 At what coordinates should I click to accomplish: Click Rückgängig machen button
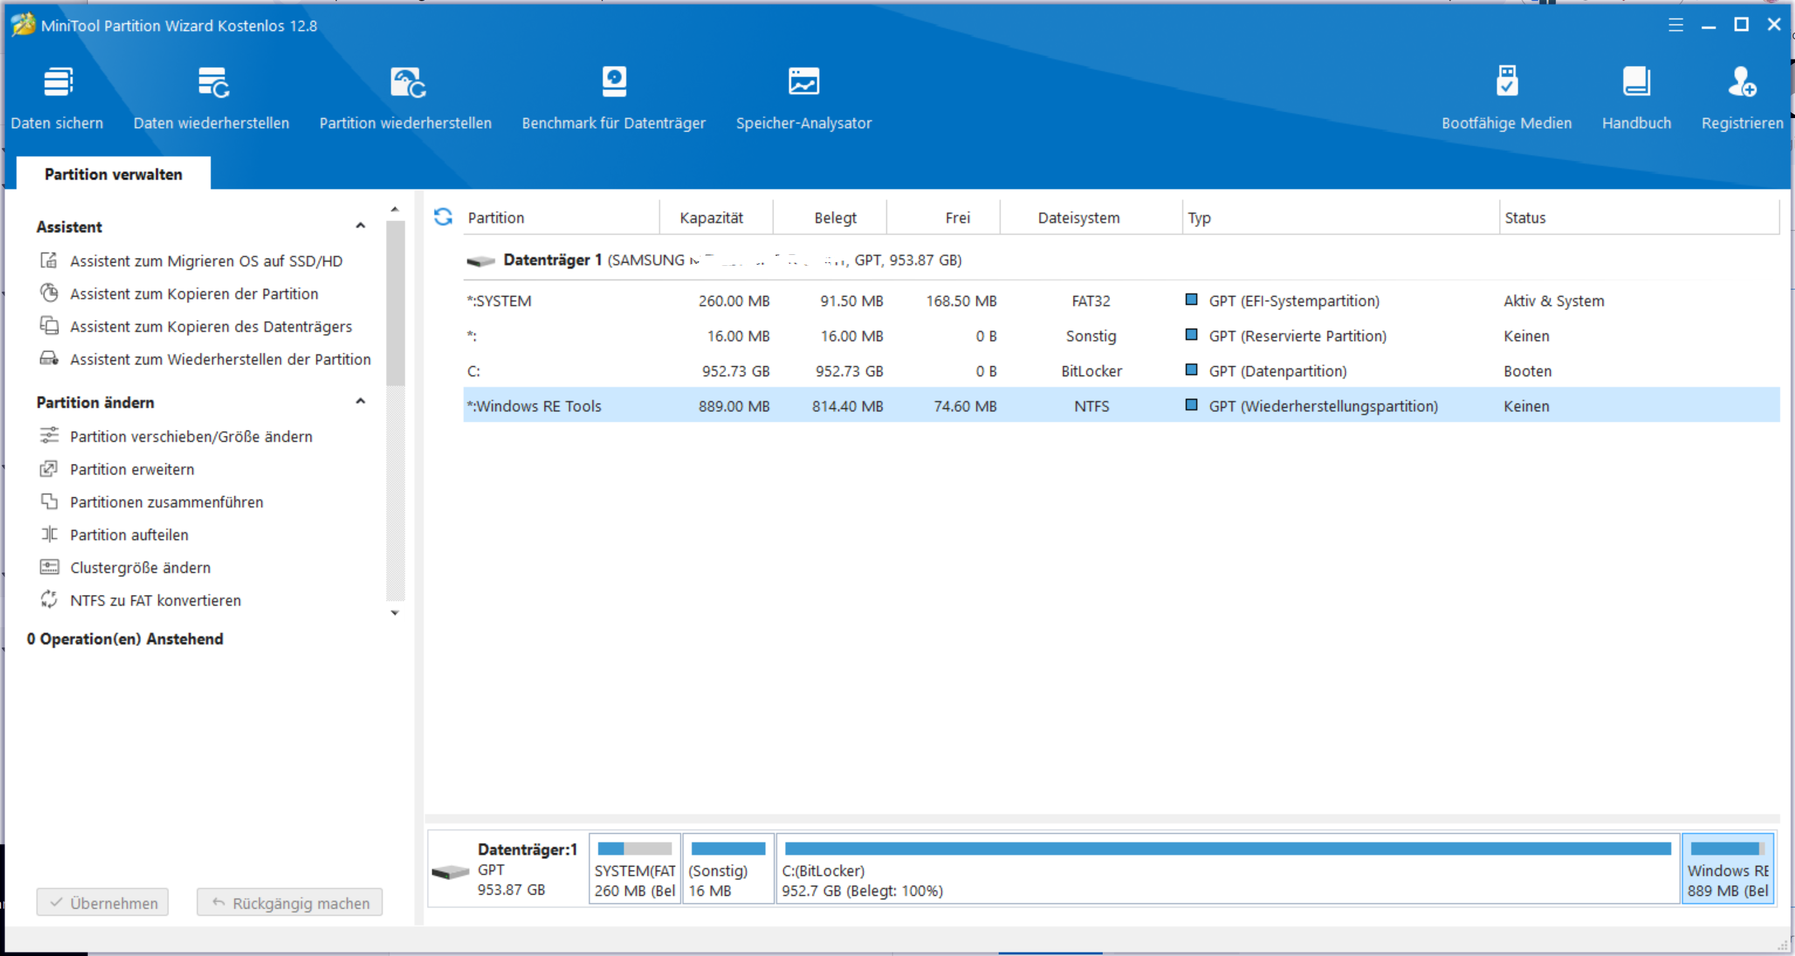pos(289,902)
